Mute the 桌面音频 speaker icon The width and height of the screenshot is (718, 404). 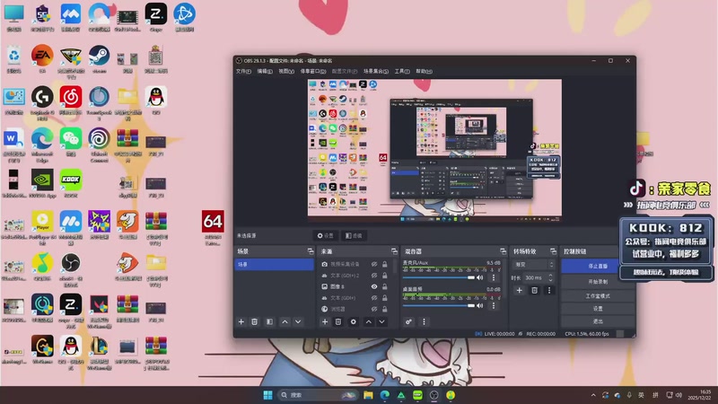click(x=480, y=305)
